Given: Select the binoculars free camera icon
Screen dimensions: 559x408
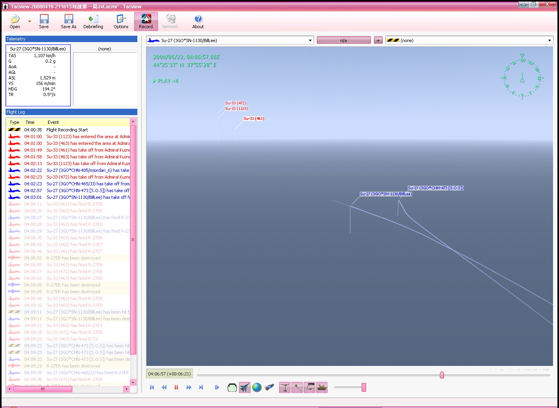Looking at the screenshot, I should coord(269,387).
